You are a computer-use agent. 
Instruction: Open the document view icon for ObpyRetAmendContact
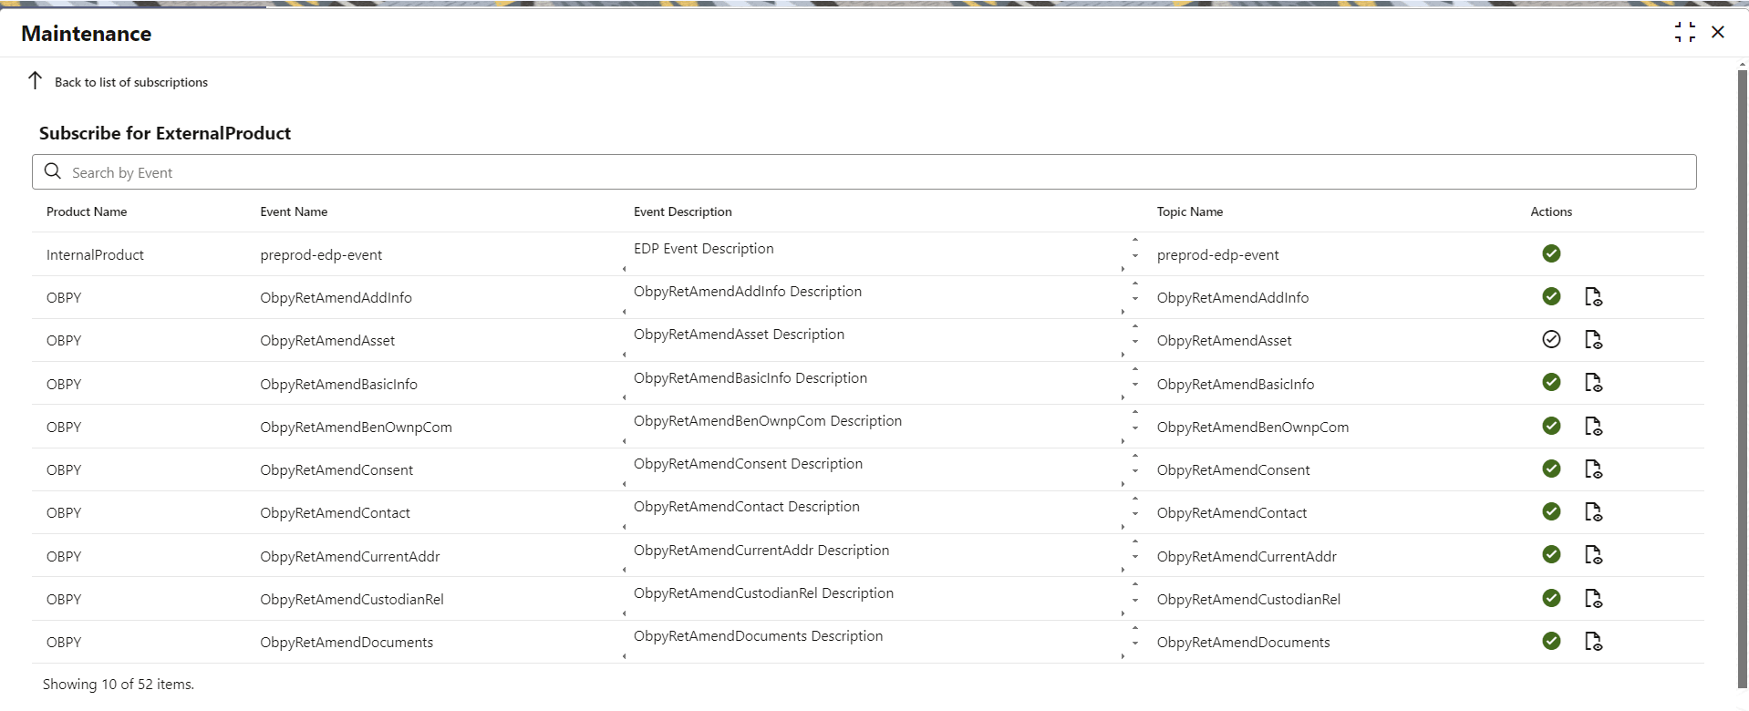(1593, 511)
